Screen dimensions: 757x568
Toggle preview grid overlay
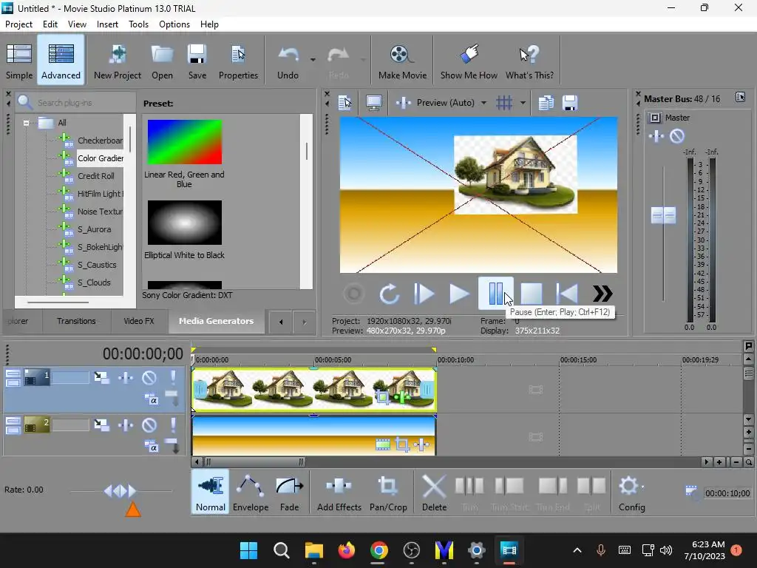[504, 102]
